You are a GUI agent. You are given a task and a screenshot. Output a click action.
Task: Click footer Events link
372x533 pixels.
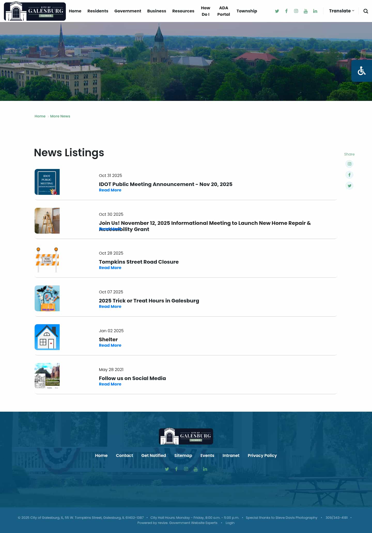click(207, 455)
